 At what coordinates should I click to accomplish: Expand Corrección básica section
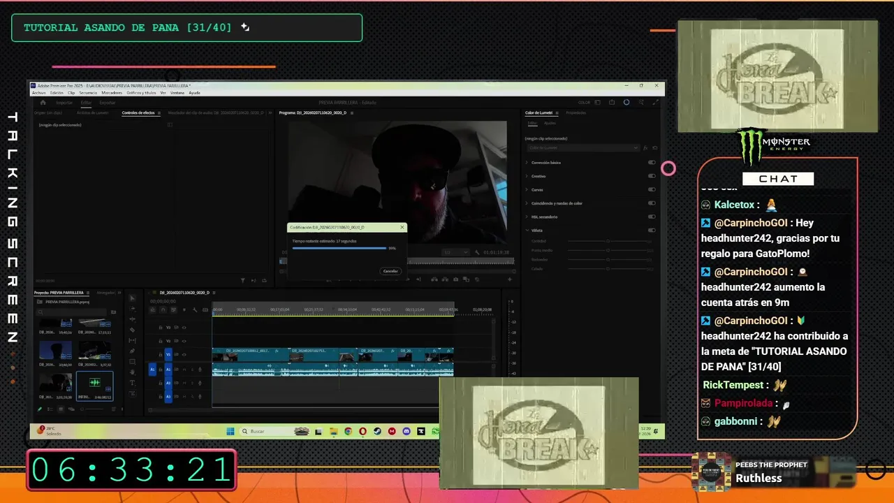[x=527, y=162]
